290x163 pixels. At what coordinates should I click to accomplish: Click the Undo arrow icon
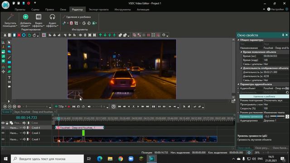[29, 35]
